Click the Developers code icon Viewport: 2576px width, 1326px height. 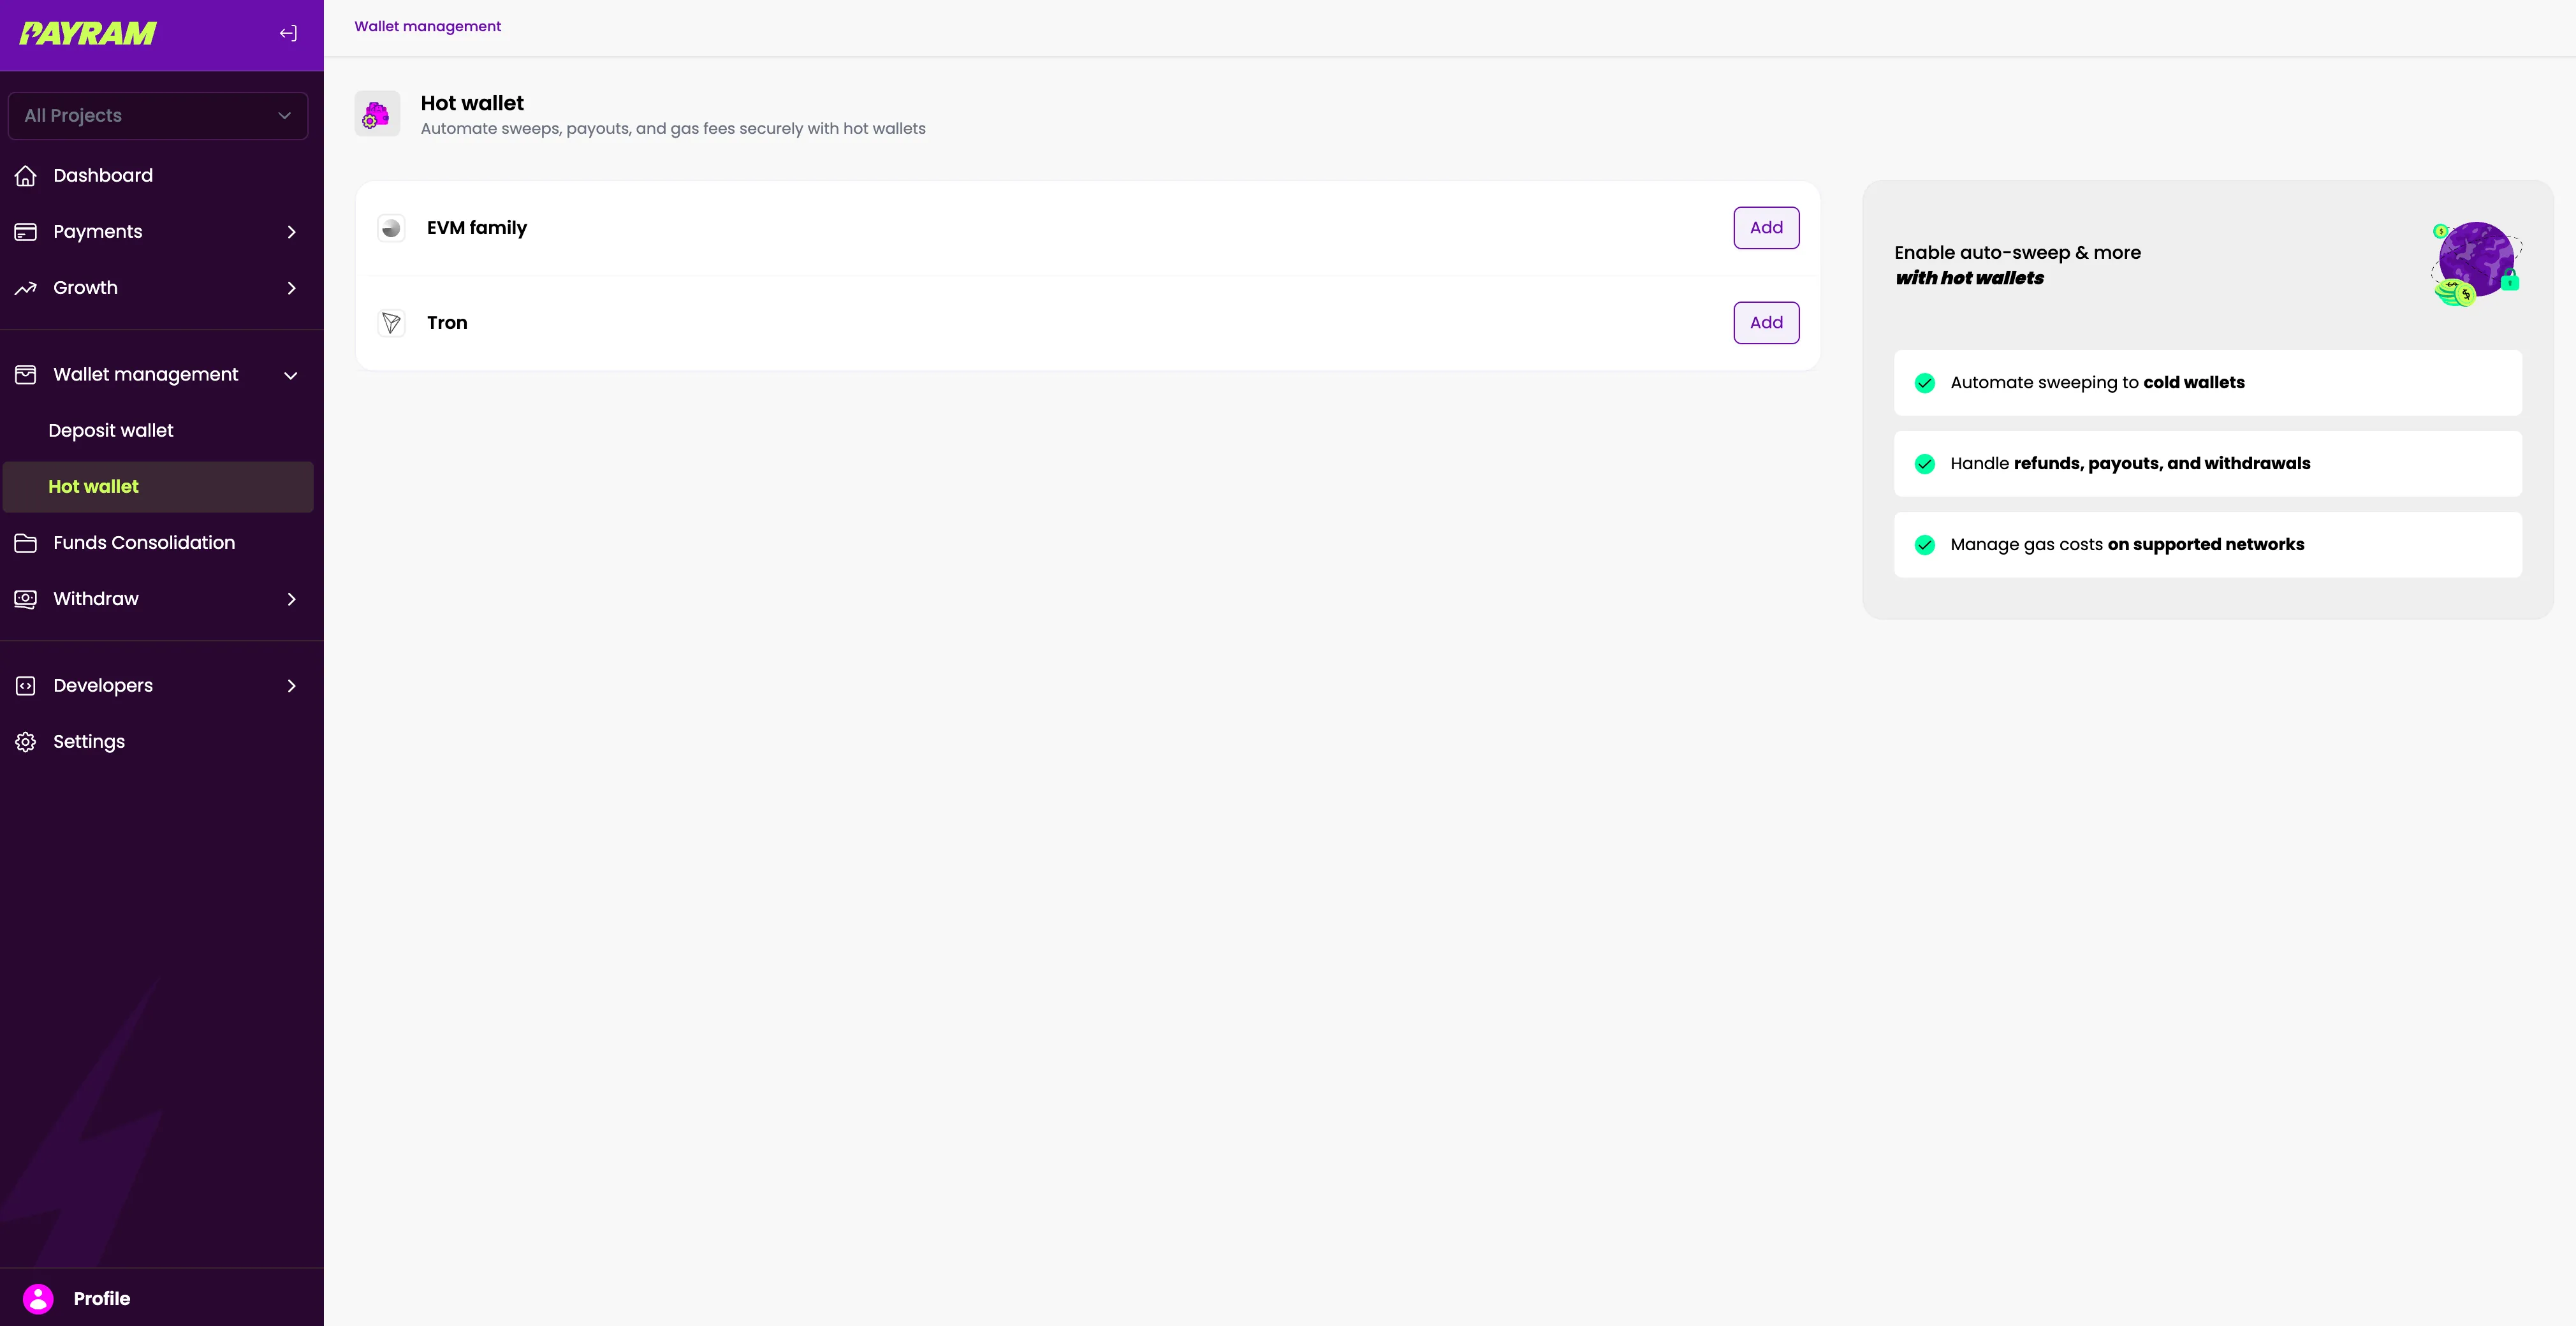pyautogui.click(x=26, y=686)
